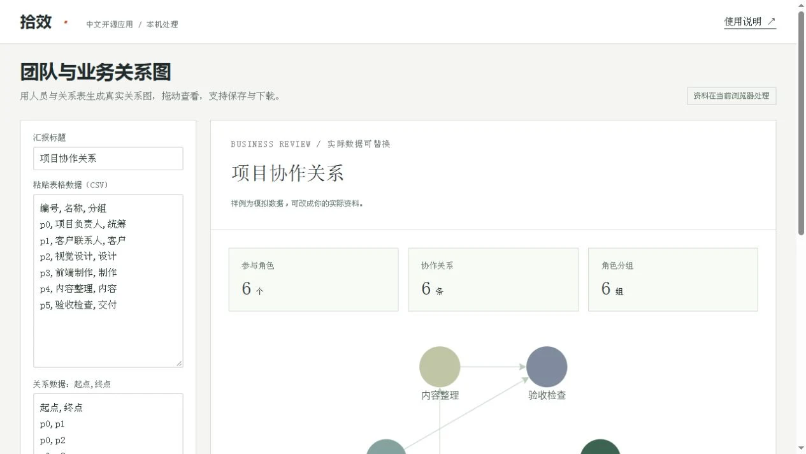Click the 项目协作关系 chart heading
The height and width of the screenshot is (454, 806).
[x=287, y=173]
